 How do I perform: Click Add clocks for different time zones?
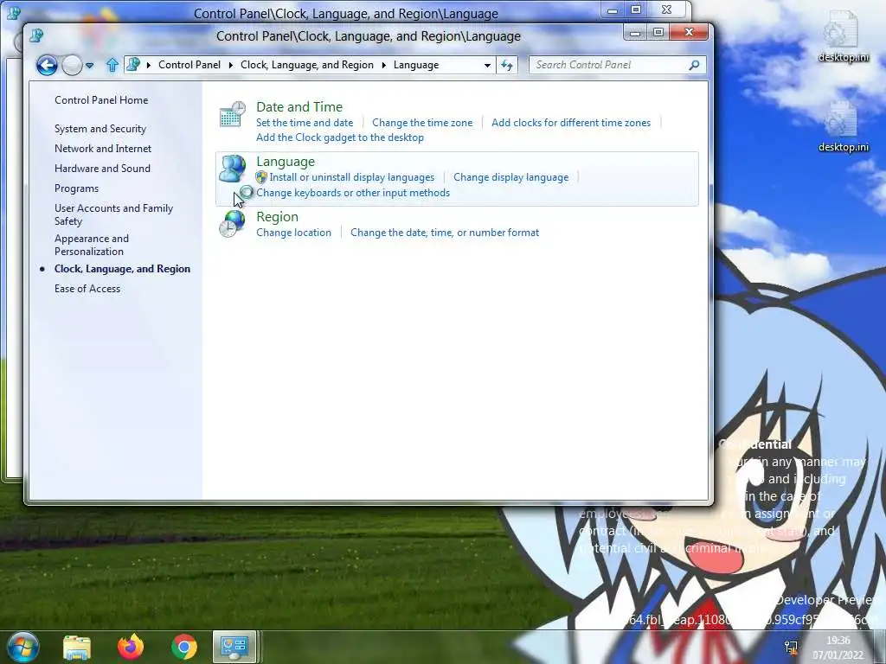[x=571, y=123]
